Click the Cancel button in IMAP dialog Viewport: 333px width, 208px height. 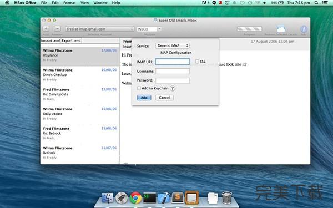pyautogui.click(x=164, y=98)
